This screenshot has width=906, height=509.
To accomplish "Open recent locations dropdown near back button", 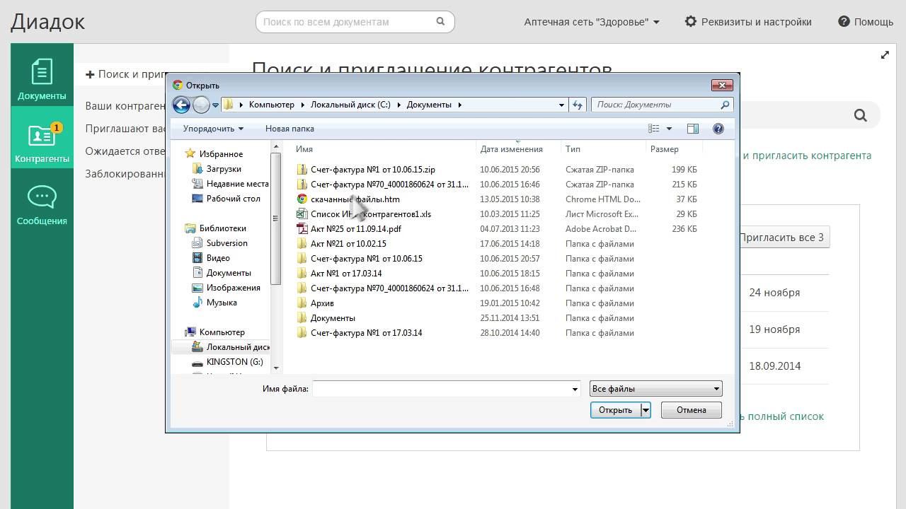I will click(215, 105).
